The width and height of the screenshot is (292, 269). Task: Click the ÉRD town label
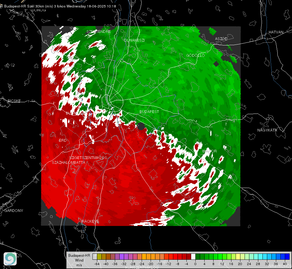pos(63,140)
